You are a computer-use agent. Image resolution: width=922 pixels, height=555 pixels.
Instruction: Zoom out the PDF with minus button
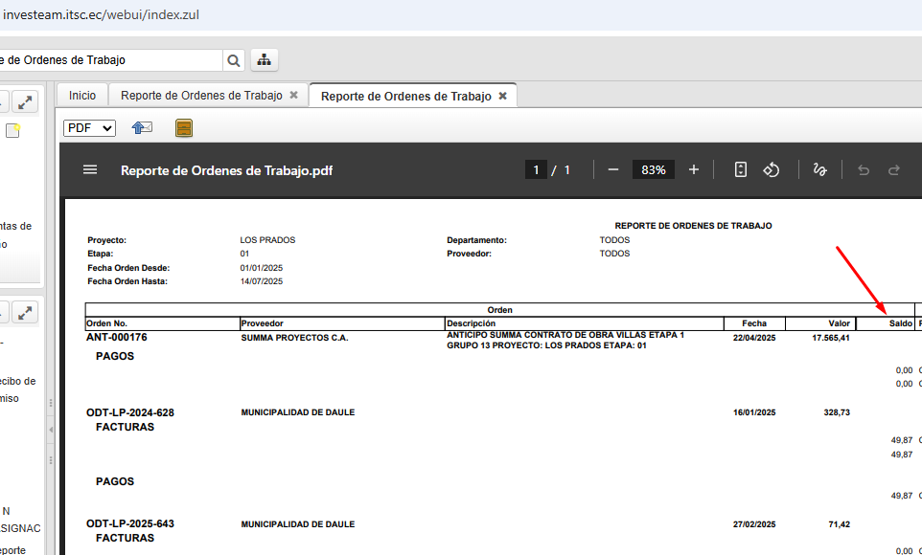point(613,169)
